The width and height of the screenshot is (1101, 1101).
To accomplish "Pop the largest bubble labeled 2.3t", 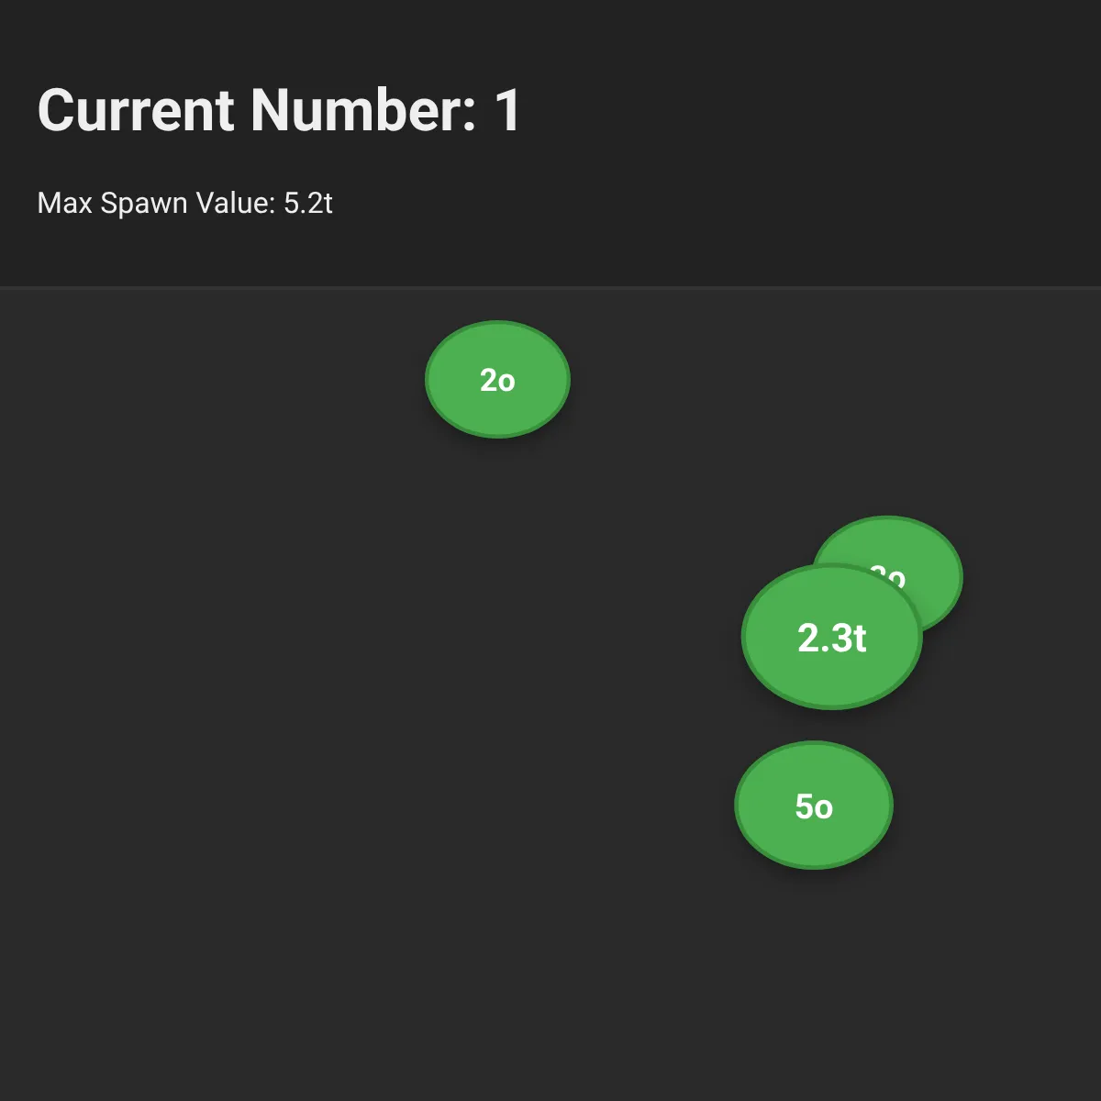I will [x=831, y=637].
